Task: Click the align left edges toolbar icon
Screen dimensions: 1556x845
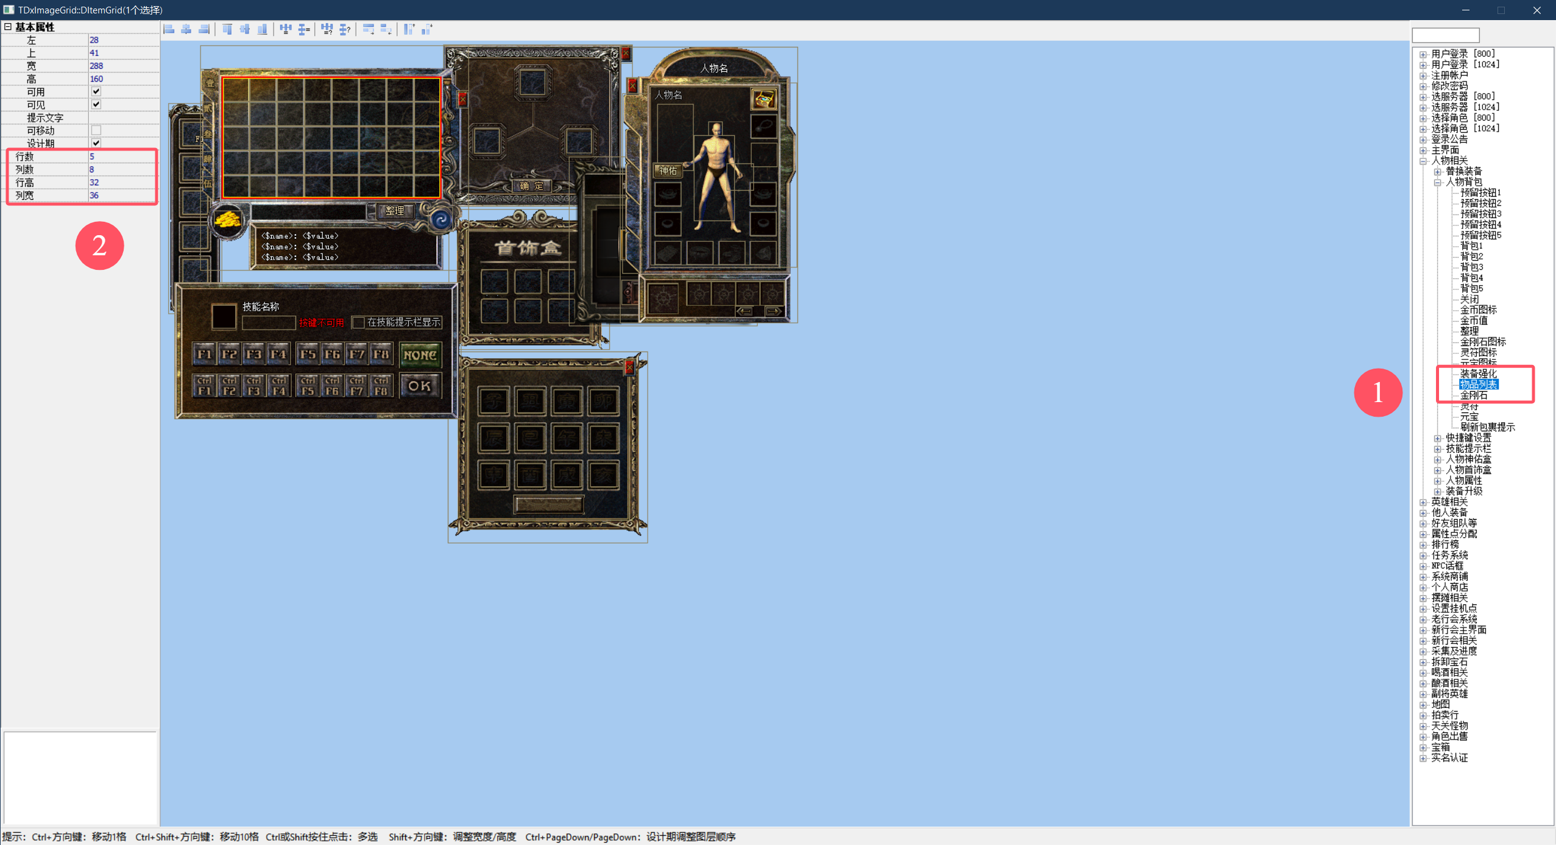Action: (169, 29)
